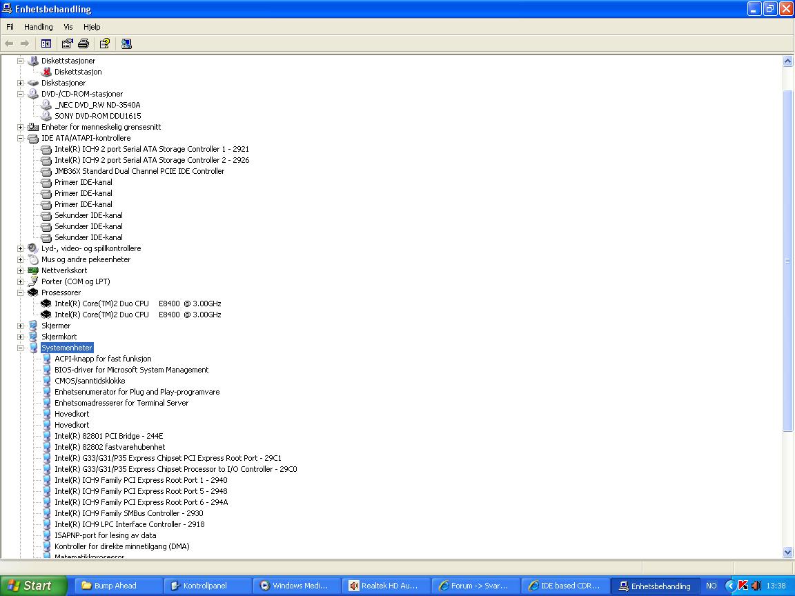Open the Hjelp menu
Viewport: 795px width, 596px height.
click(x=92, y=27)
